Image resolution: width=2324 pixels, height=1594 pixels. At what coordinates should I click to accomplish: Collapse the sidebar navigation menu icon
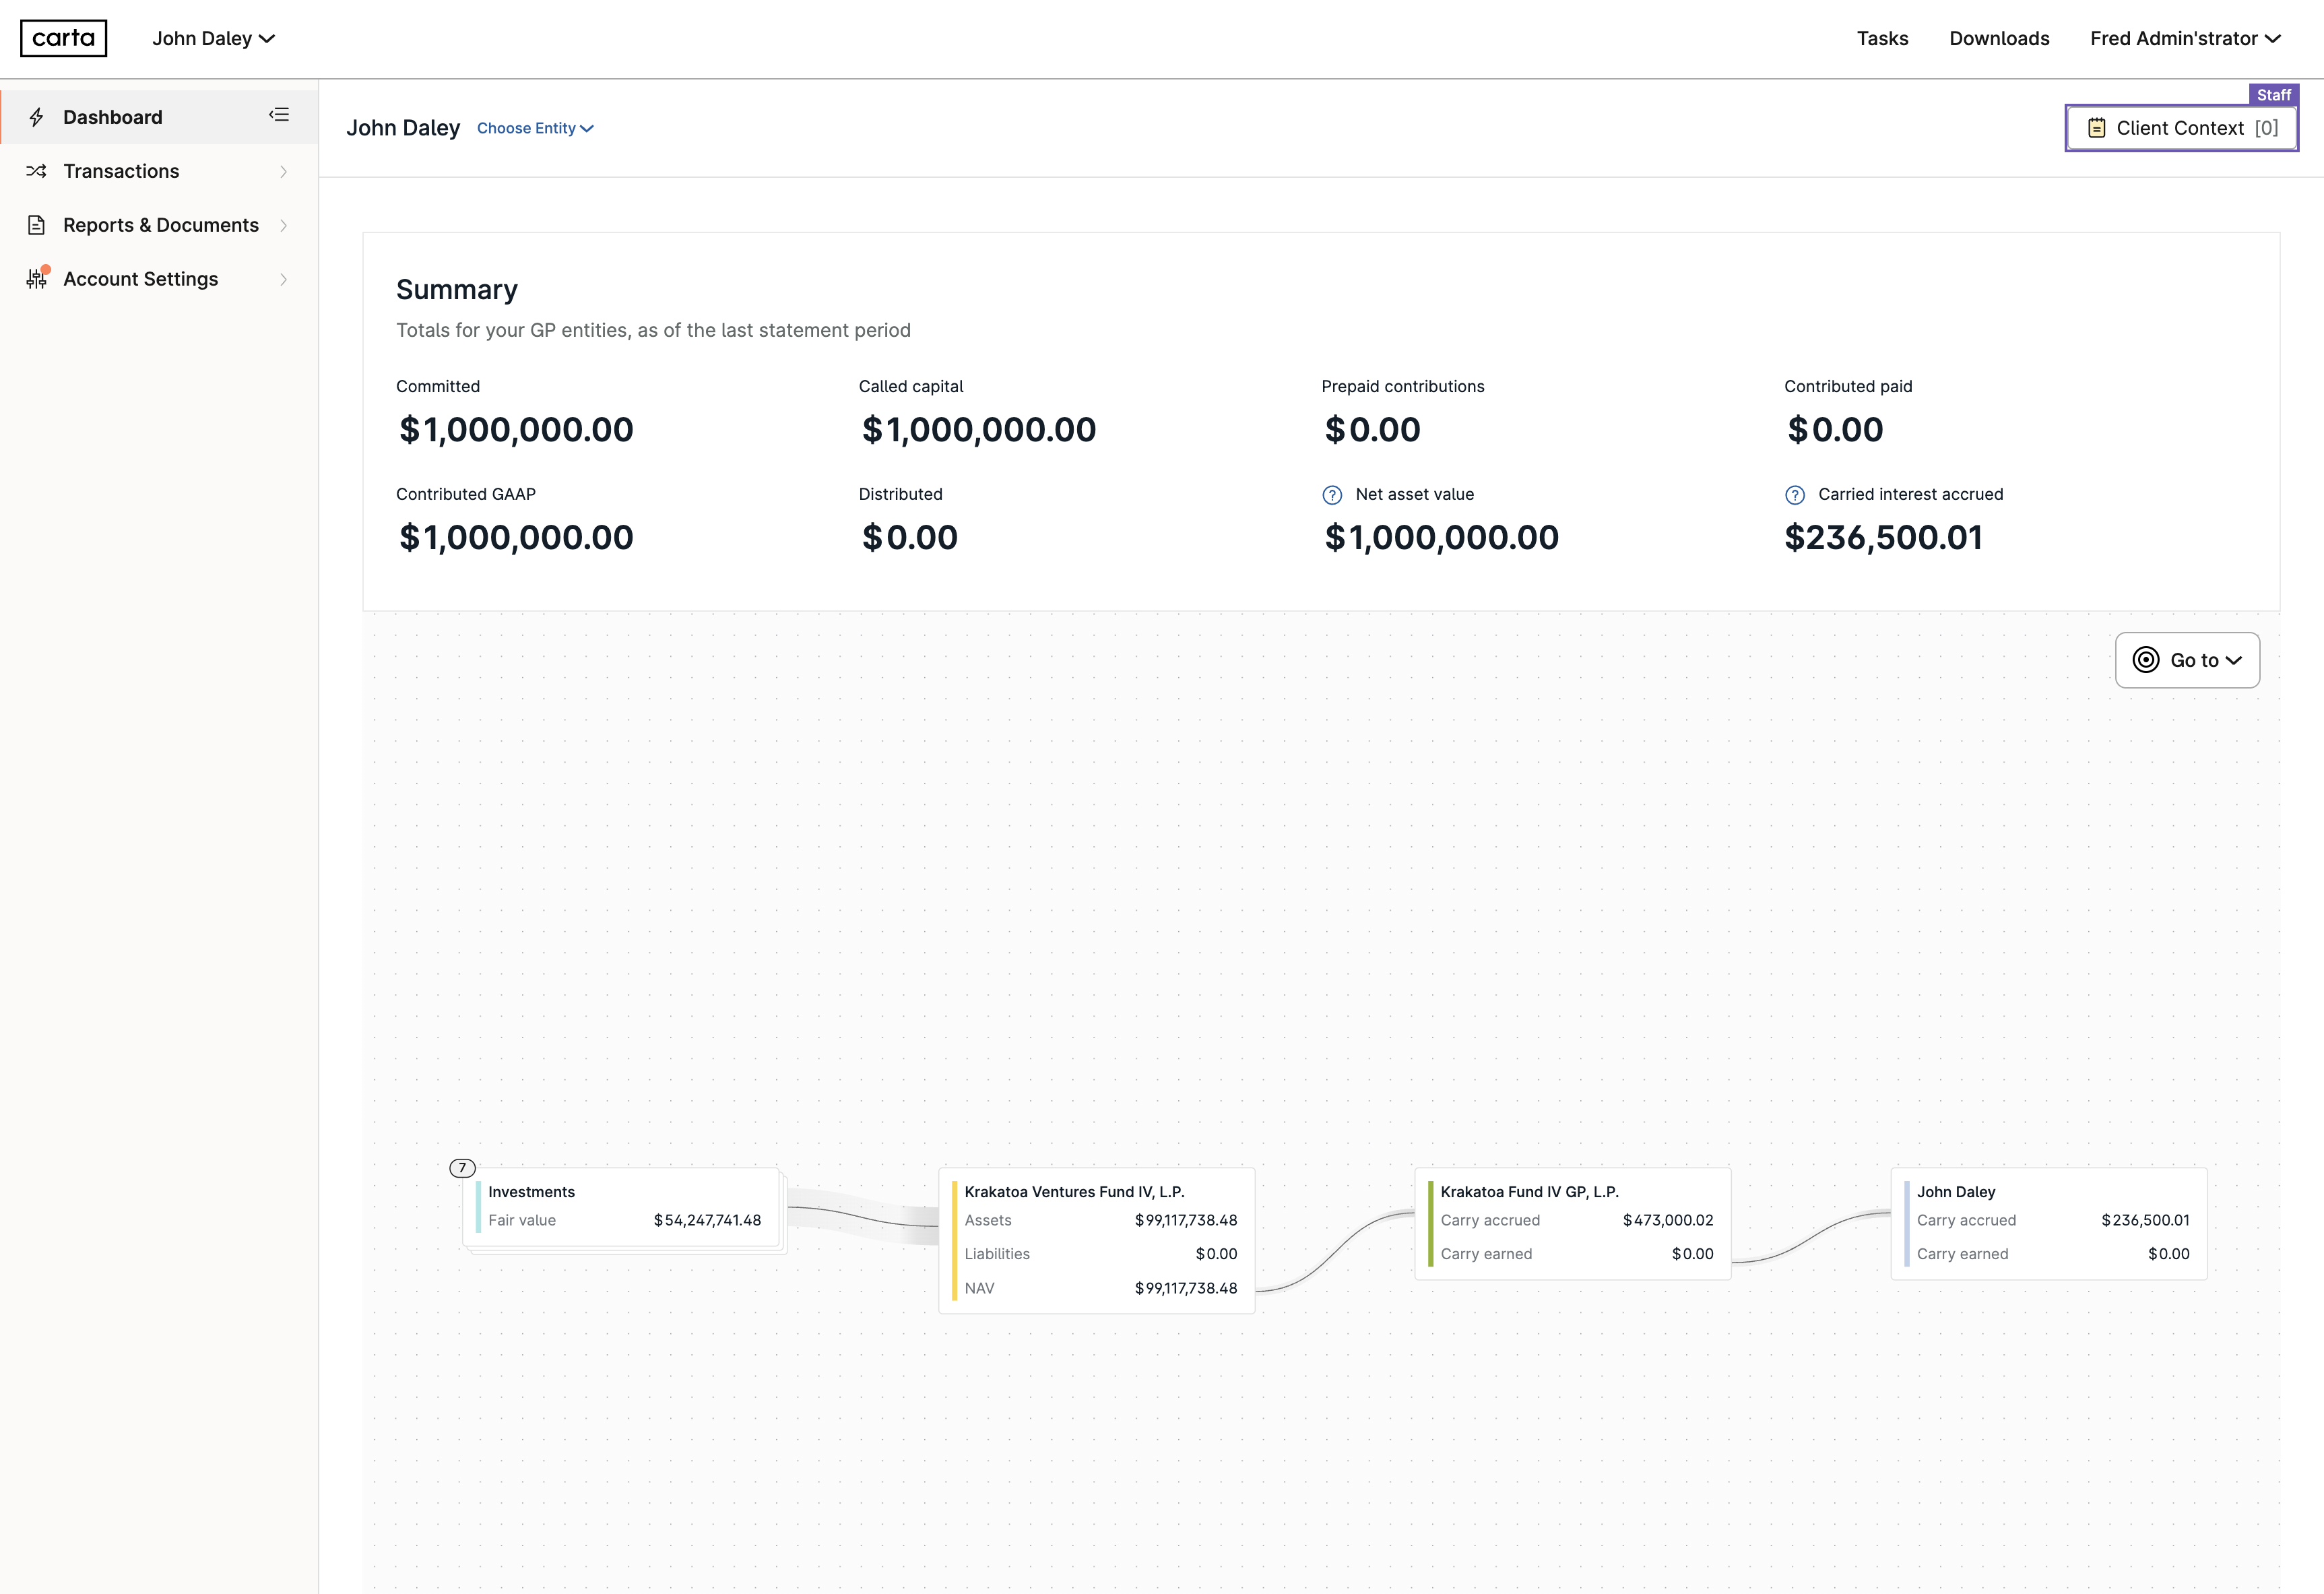(279, 115)
